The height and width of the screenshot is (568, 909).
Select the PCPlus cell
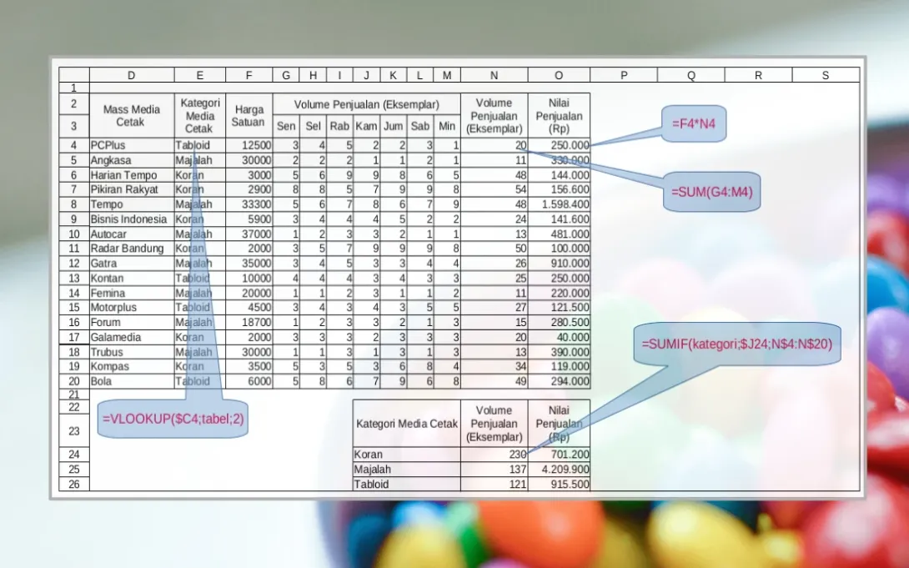pos(132,145)
